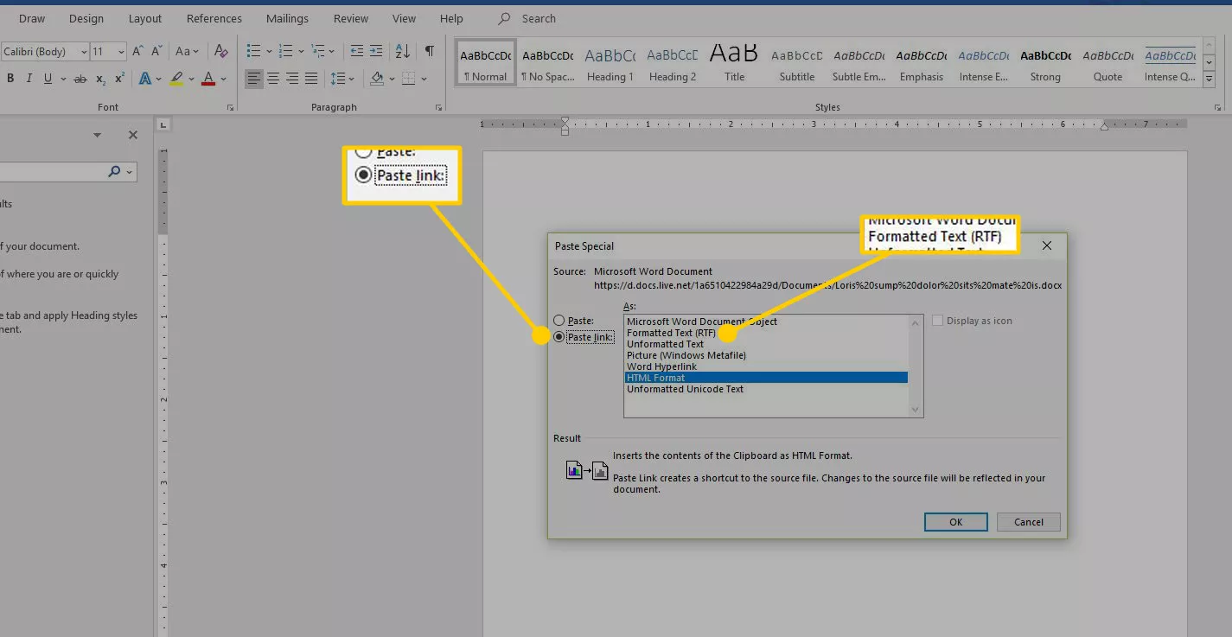
Task: Open the Paragraph dialog launcher
Action: click(439, 108)
